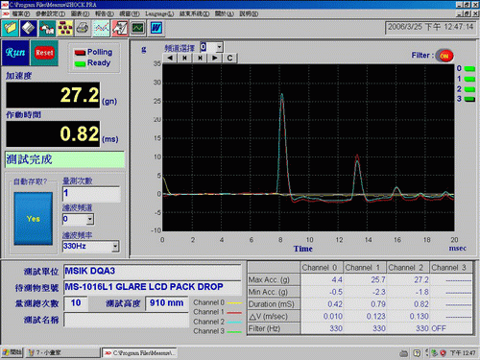Open the line chart graph icon

101,28
